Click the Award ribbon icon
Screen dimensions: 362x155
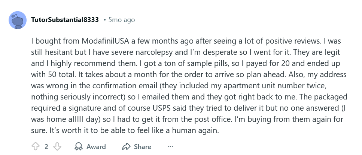tap(78, 146)
